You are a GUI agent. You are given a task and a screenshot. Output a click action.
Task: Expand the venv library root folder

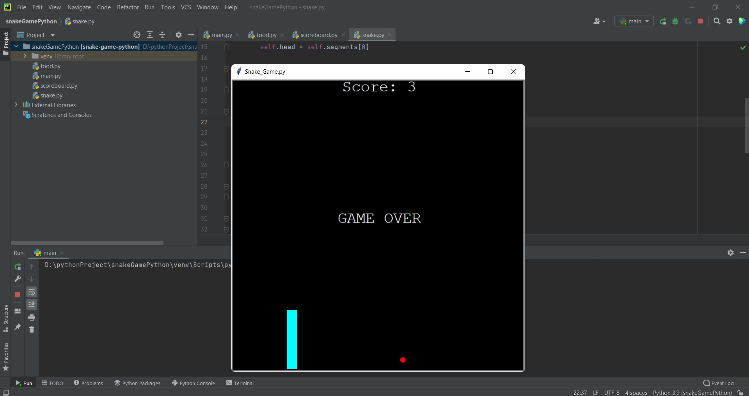[25, 56]
